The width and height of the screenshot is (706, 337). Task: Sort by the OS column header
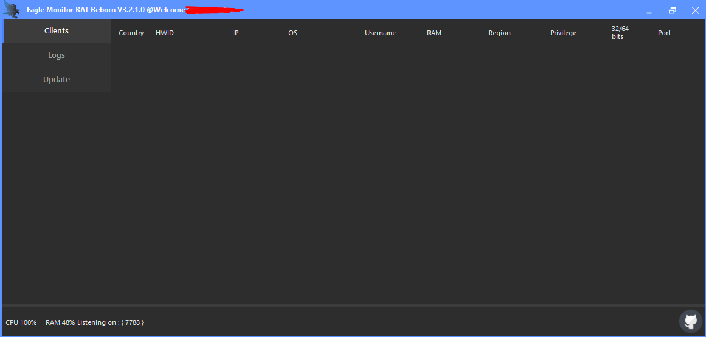(292, 33)
